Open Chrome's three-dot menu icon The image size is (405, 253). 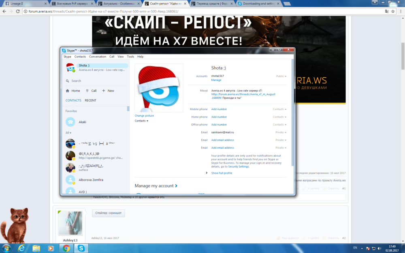[401, 12]
